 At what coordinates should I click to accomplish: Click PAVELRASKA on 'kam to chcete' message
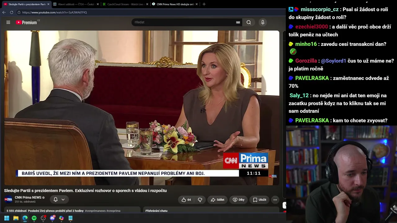tap(312, 120)
